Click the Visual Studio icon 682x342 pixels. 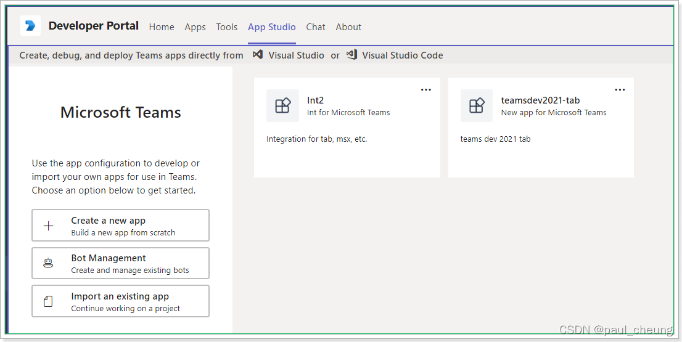coord(258,55)
